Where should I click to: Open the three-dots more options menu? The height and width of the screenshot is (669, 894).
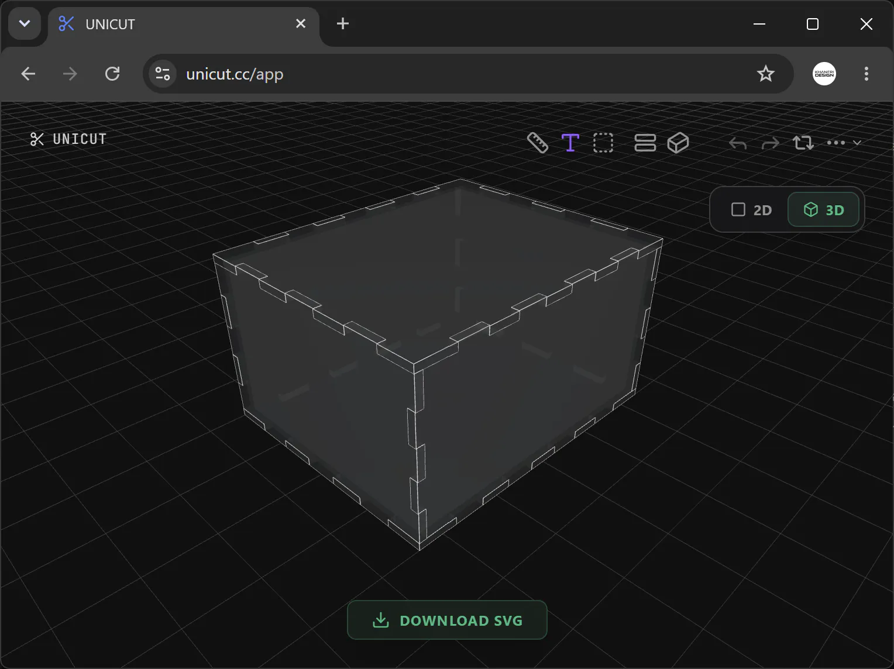coord(844,143)
